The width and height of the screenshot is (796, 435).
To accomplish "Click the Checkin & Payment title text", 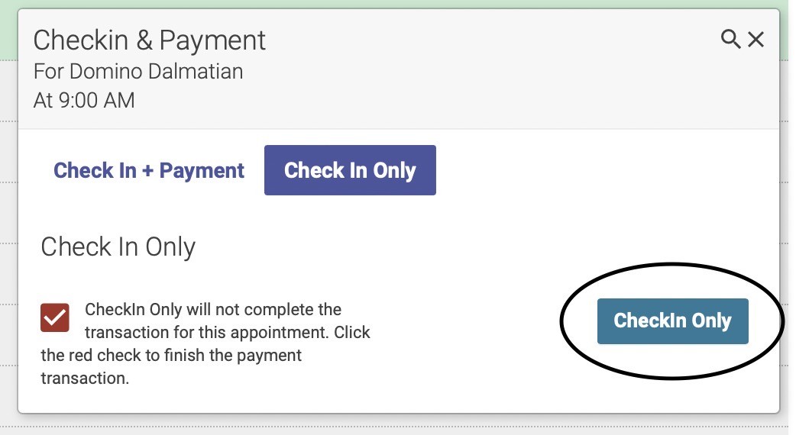I will coord(149,40).
